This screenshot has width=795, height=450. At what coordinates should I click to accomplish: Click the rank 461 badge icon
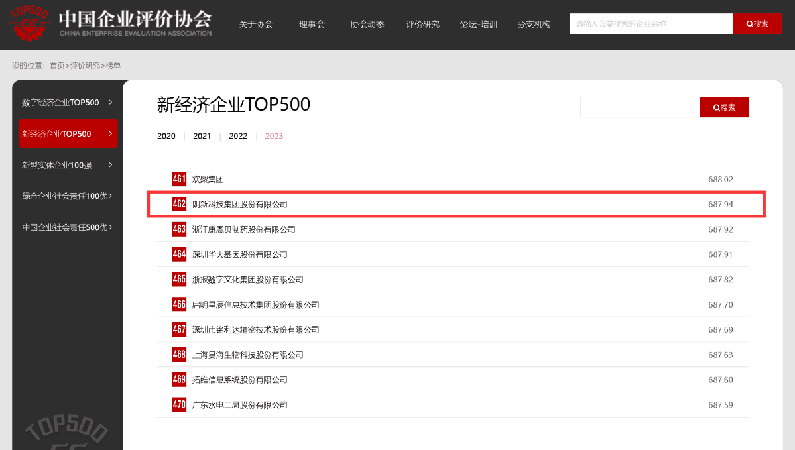pos(179,179)
